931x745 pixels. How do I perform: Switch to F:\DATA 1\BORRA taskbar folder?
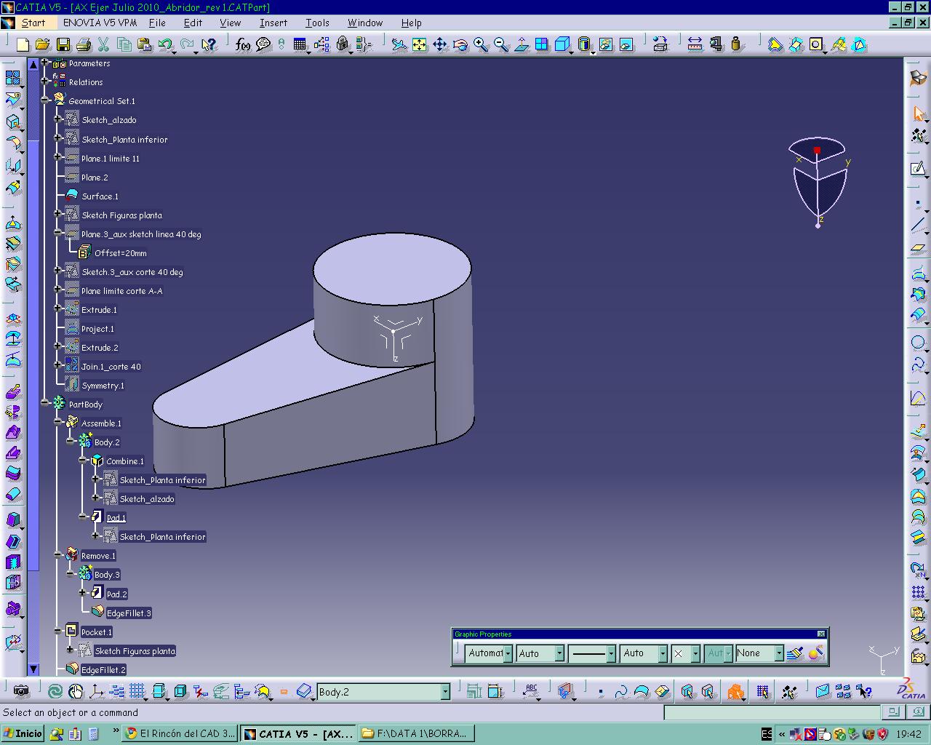click(x=416, y=733)
